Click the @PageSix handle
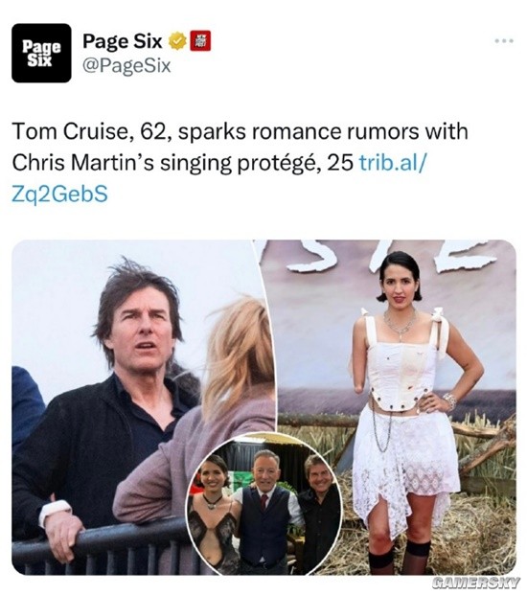 [x=126, y=66]
